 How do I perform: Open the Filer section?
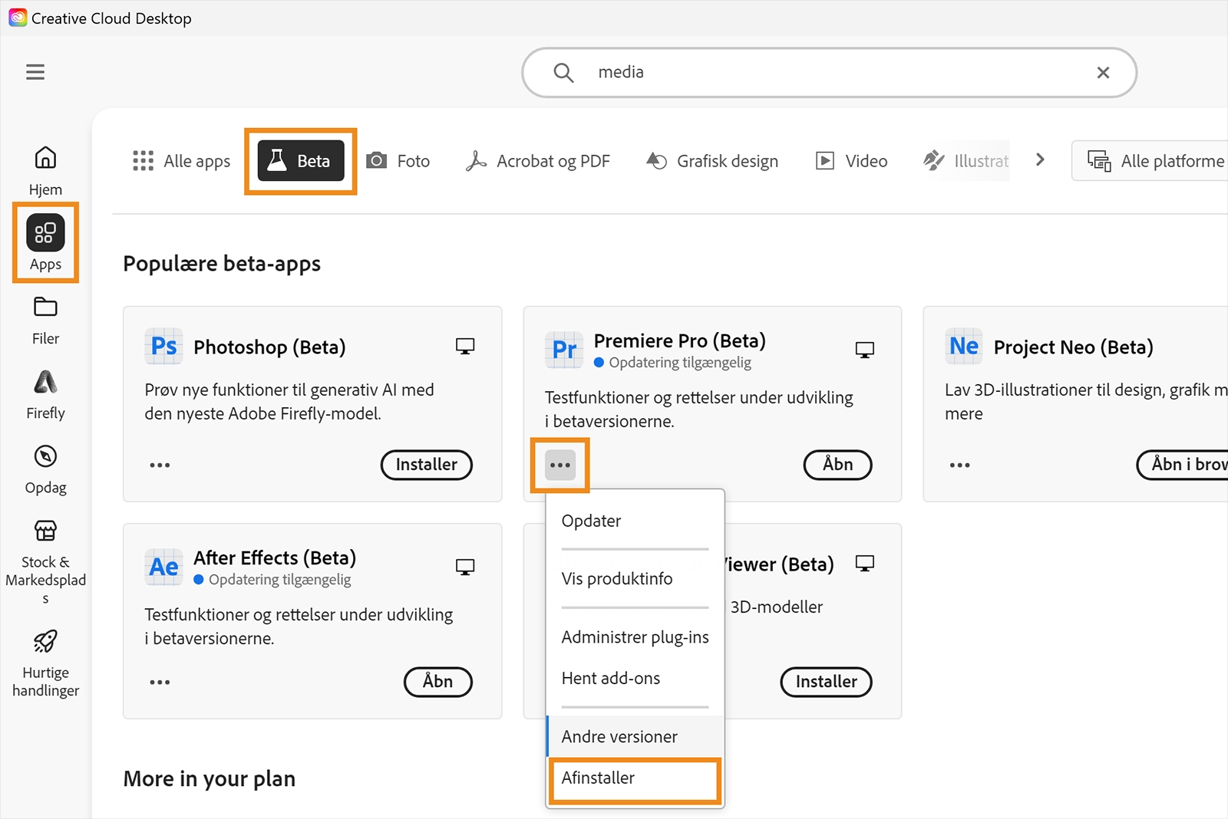coord(45,317)
